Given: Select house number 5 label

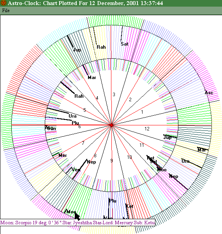Looking at the screenshot, I should [x=85, y=110].
